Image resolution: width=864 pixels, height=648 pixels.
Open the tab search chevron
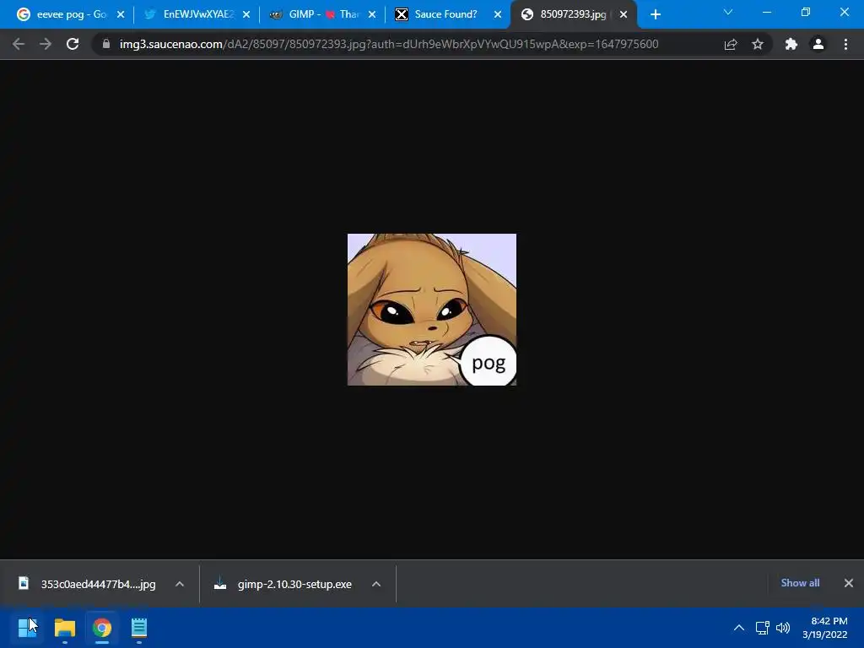[x=728, y=12]
